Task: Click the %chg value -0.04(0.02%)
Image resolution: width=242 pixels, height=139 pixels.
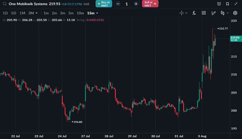Action: 95,20
